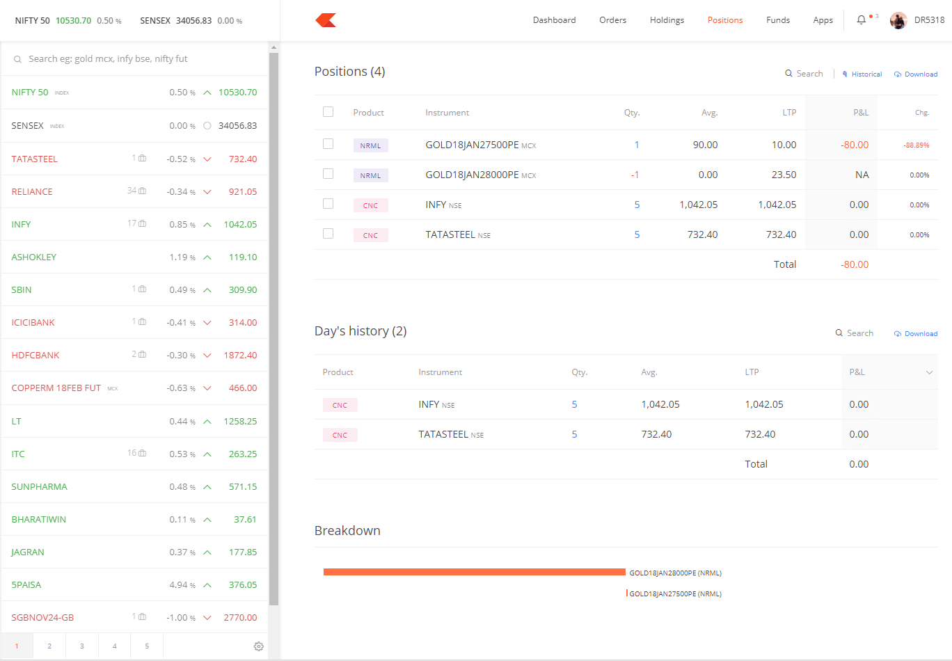Select the JAGRAN watchlist row
952x661 pixels.
(x=134, y=552)
